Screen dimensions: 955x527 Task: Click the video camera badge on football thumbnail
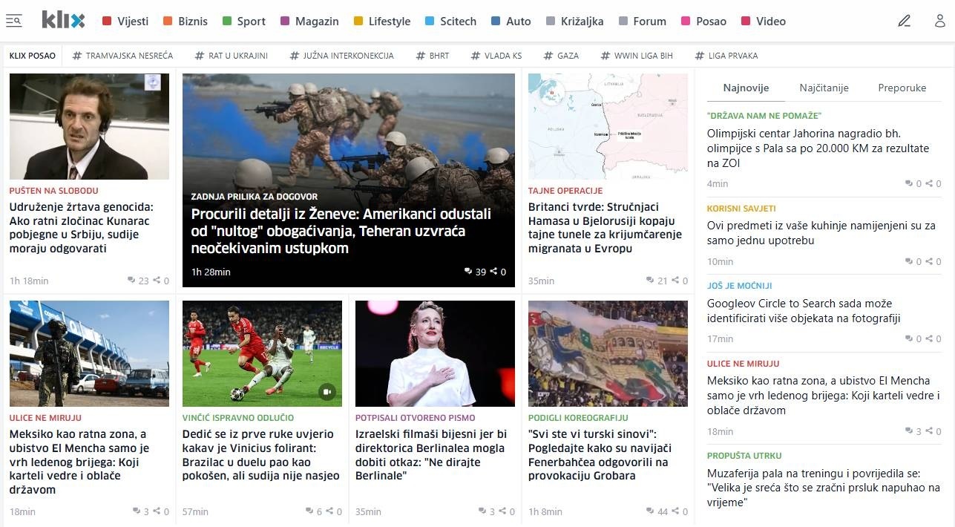326,391
